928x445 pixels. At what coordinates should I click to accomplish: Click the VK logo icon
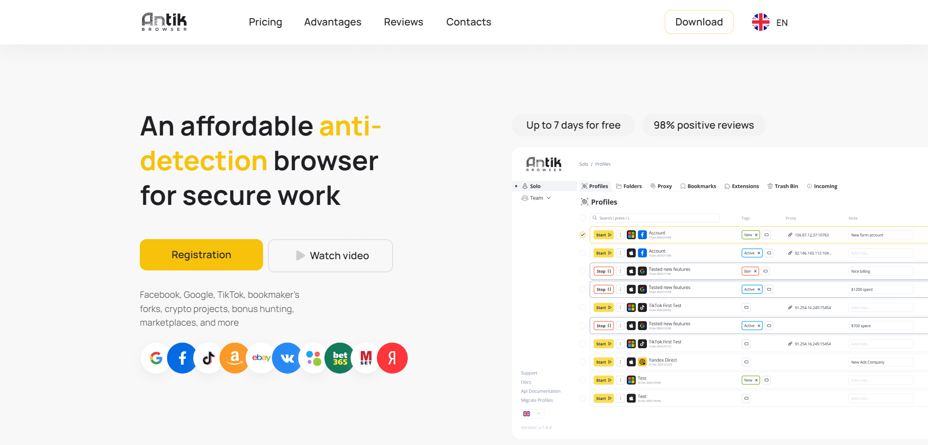tap(287, 358)
